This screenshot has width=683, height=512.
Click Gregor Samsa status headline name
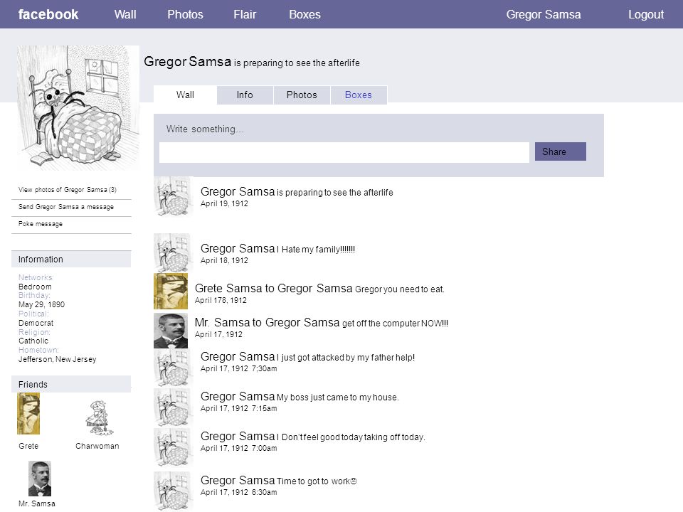point(187,61)
